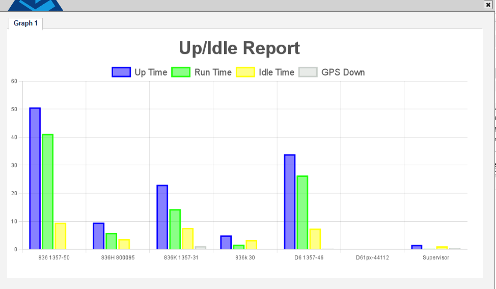Viewport: 496px width, 289px height.
Task: Select the green Run Time bar for 836k 30
Action: (x=239, y=247)
